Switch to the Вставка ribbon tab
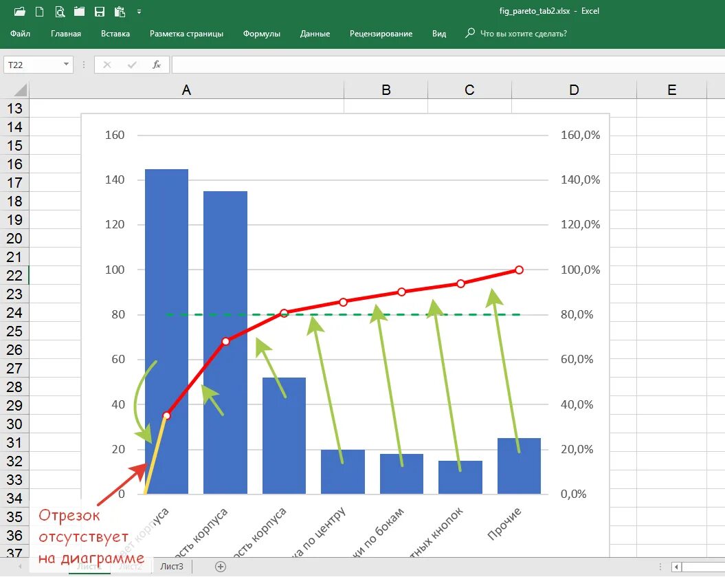The width and height of the screenshot is (725, 577). [115, 34]
